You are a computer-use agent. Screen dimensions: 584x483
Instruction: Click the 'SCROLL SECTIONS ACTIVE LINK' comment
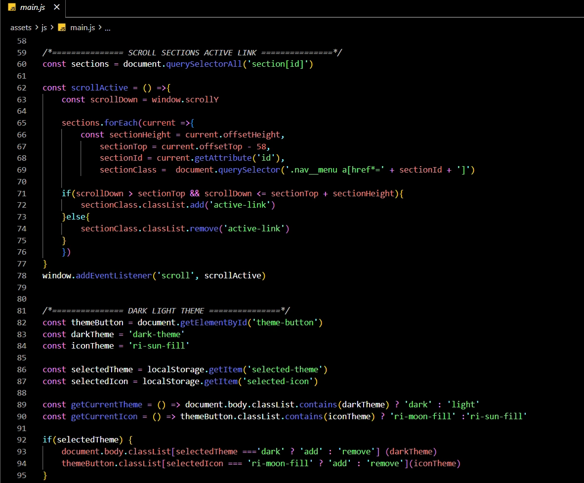[x=192, y=52]
